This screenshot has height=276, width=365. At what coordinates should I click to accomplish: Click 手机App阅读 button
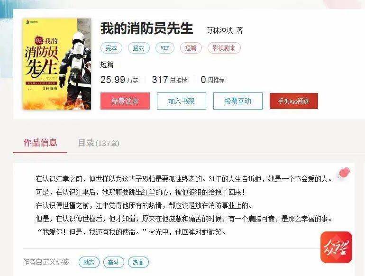coord(294,101)
